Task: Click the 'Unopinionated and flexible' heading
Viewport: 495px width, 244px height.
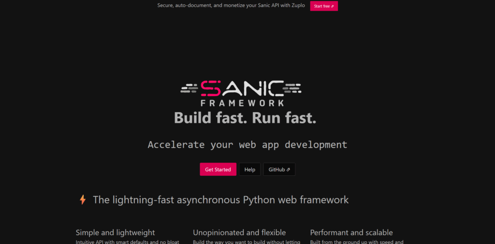Action: [x=239, y=232]
